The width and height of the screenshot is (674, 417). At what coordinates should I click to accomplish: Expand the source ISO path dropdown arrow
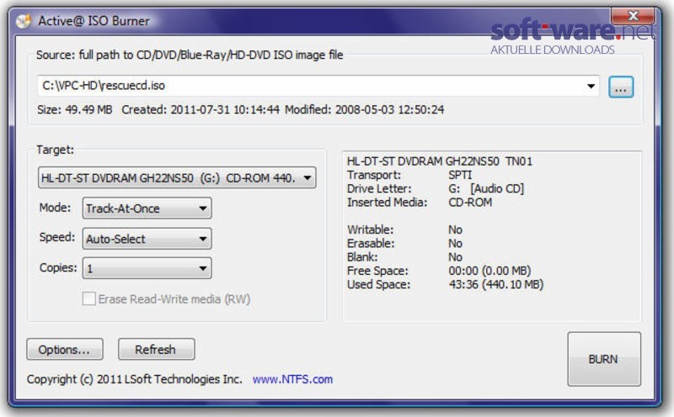coord(591,87)
